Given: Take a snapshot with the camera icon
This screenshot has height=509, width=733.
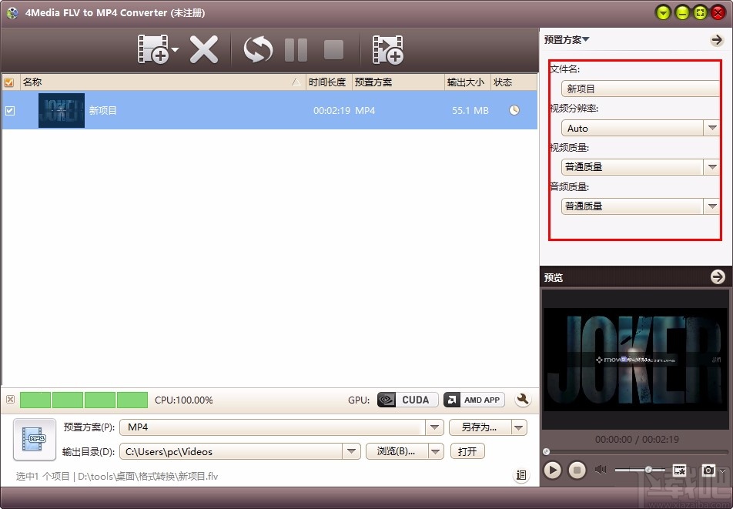Looking at the screenshot, I should [709, 470].
